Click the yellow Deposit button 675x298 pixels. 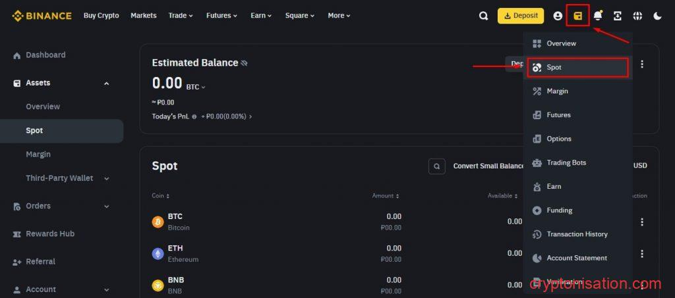click(520, 16)
